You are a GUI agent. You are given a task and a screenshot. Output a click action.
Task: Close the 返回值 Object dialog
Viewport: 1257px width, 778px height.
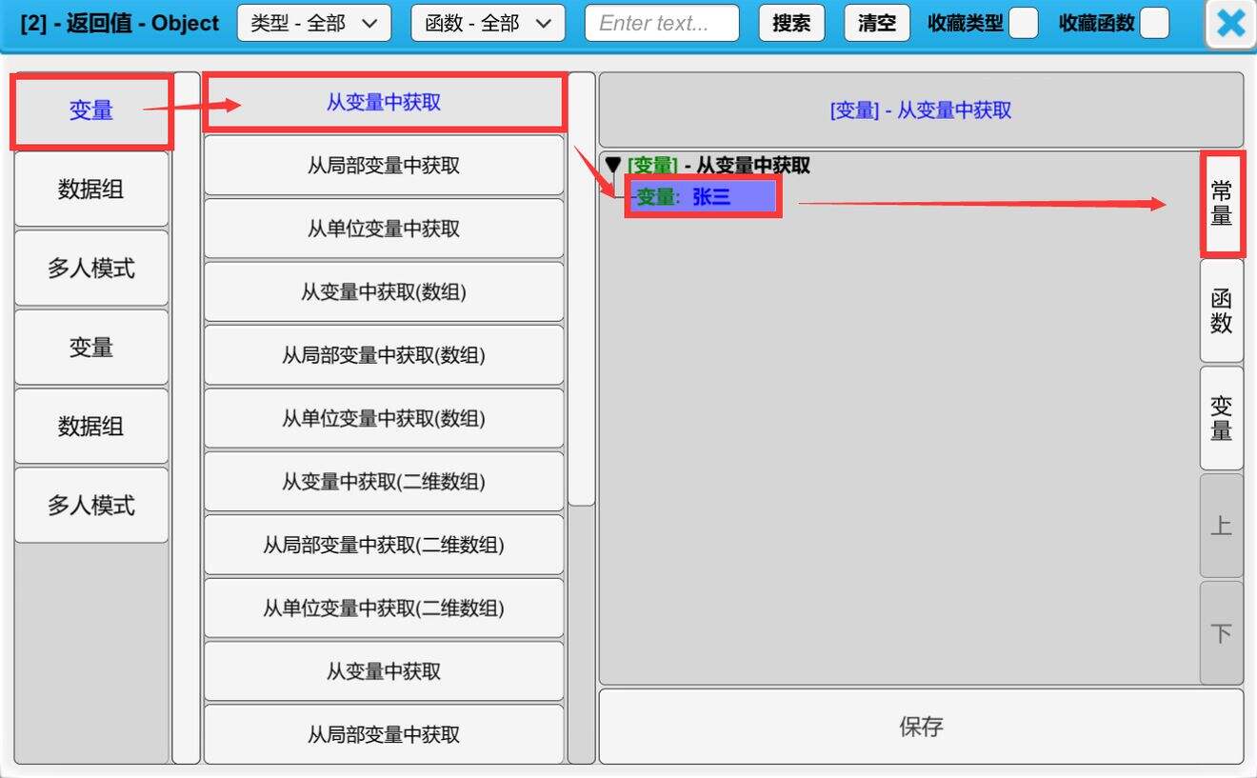[1230, 24]
